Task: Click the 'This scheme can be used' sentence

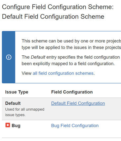Action: [71, 41]
